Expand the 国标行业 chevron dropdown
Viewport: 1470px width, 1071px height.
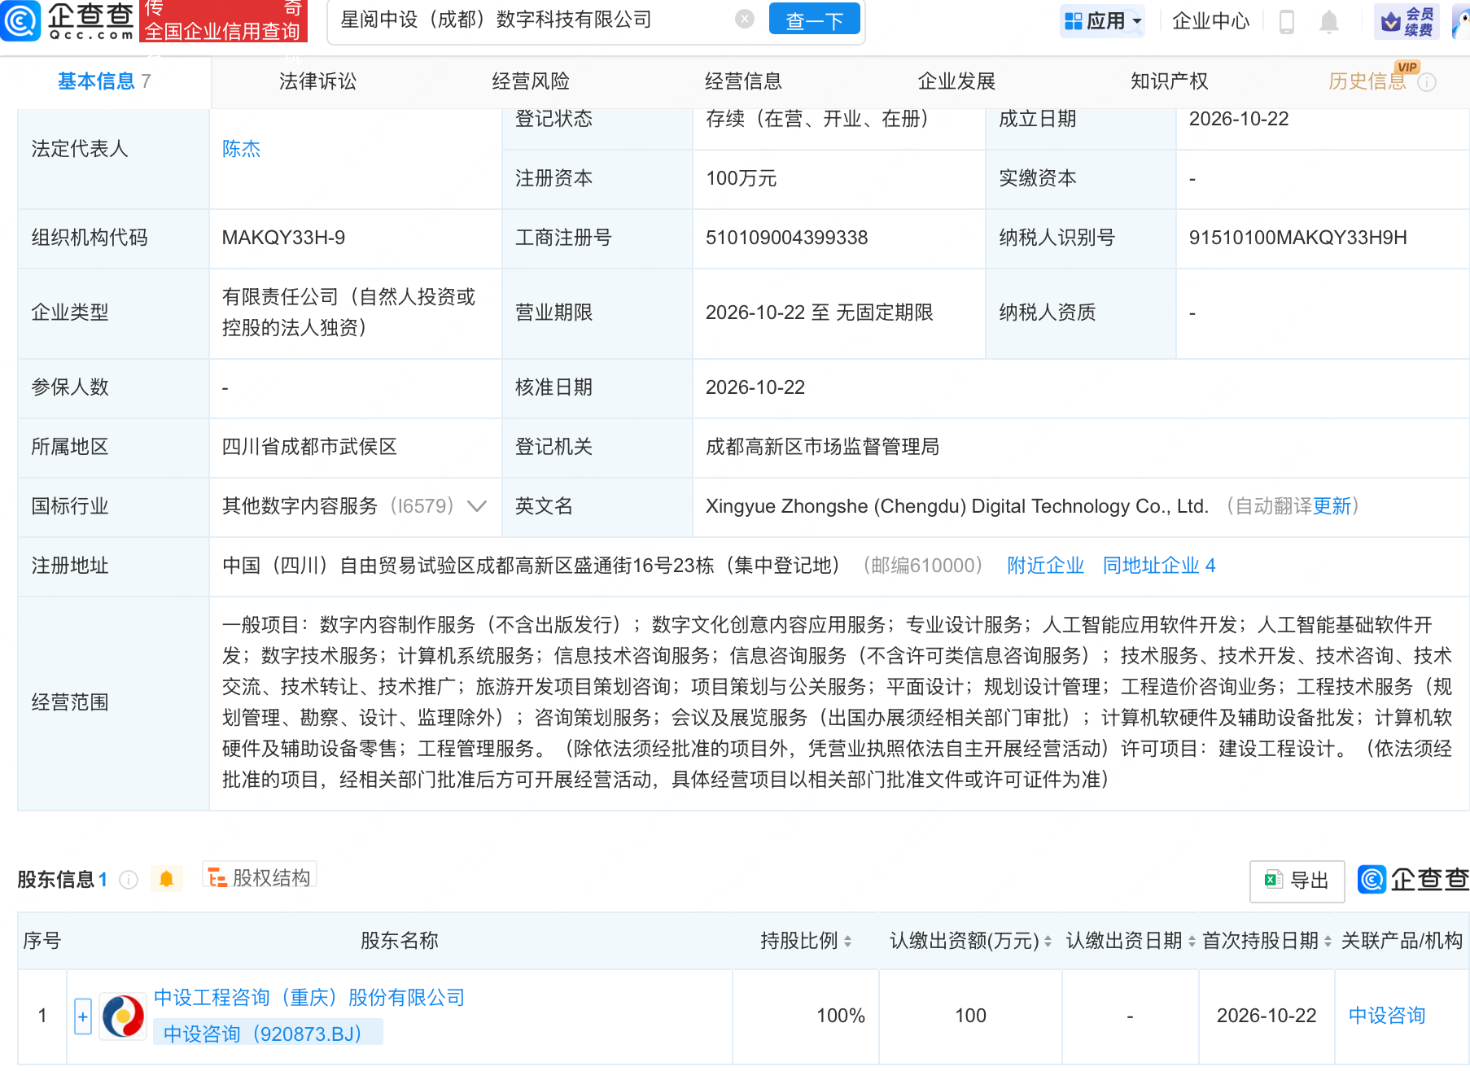click(x=477, y=506)
